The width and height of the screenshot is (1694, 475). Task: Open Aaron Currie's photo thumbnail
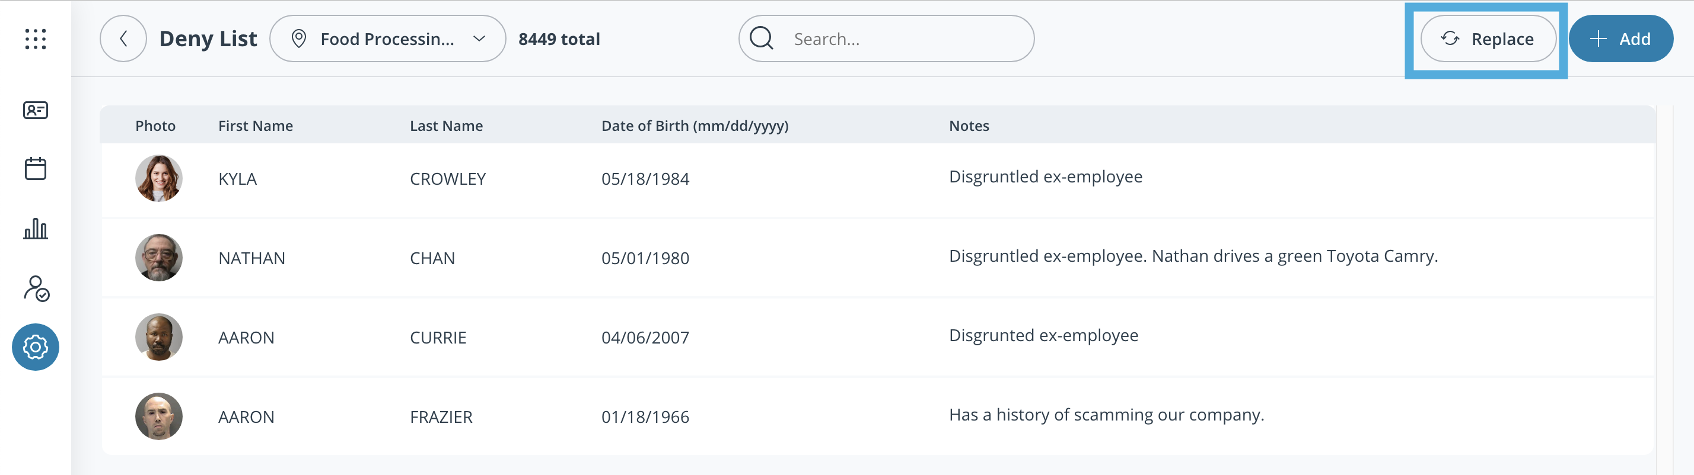[158, 337]
